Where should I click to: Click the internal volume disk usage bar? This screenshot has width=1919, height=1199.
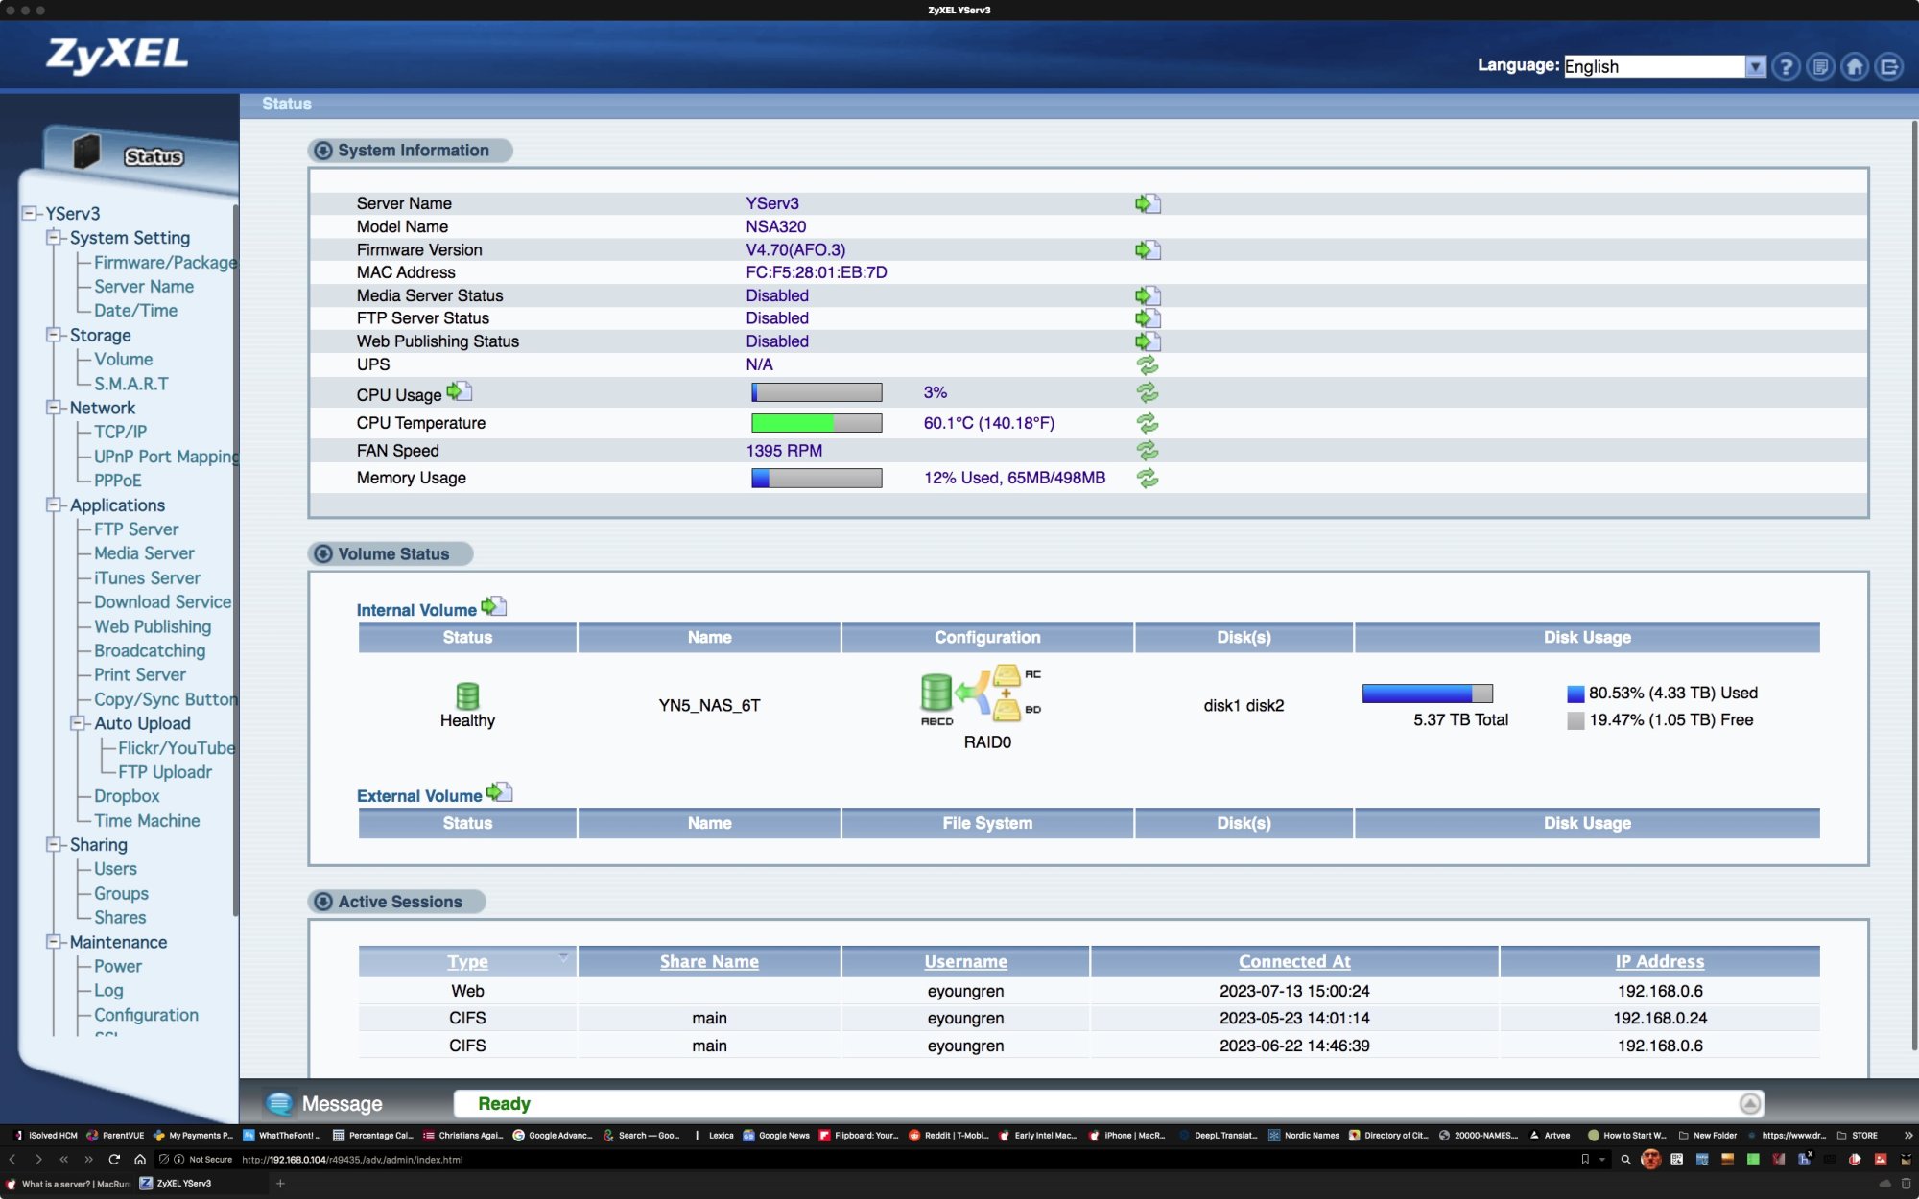point(1427,694)
